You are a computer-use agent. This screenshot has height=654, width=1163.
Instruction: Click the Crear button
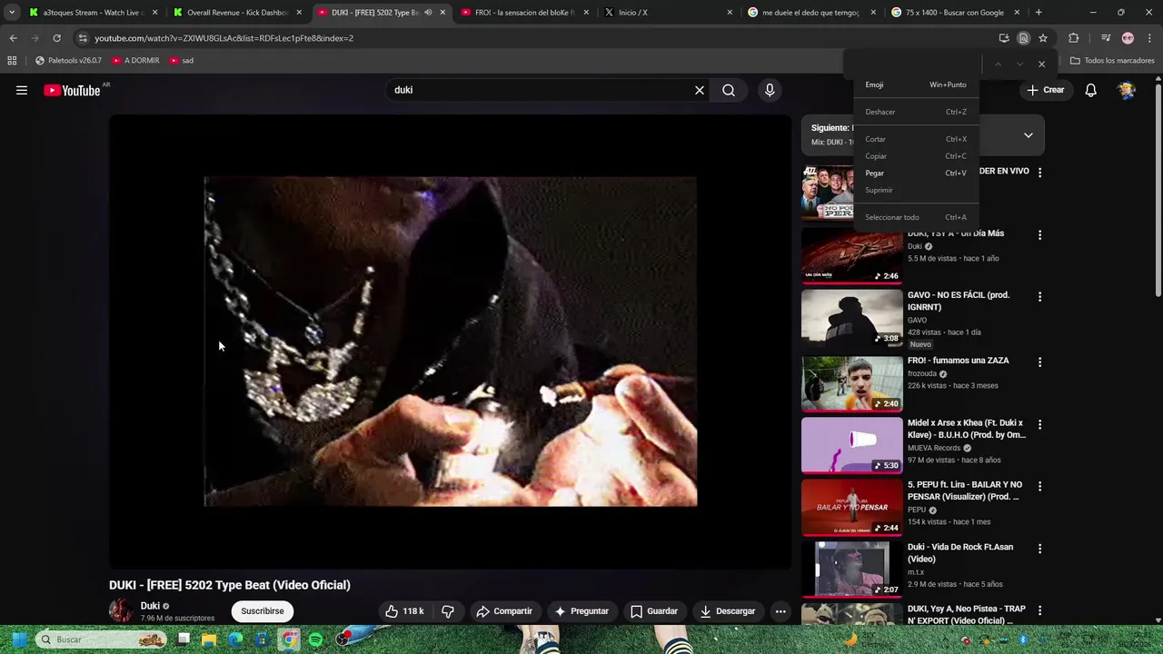click(1045, 90)
